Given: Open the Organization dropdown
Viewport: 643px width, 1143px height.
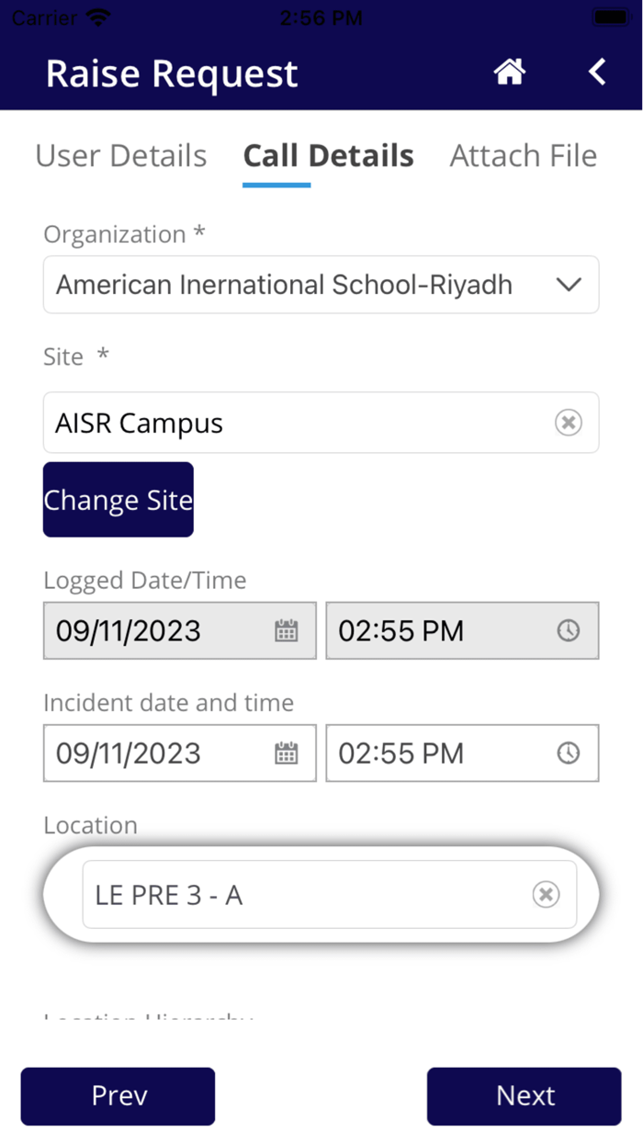Looking at the screenshot, I should (569, 285).
